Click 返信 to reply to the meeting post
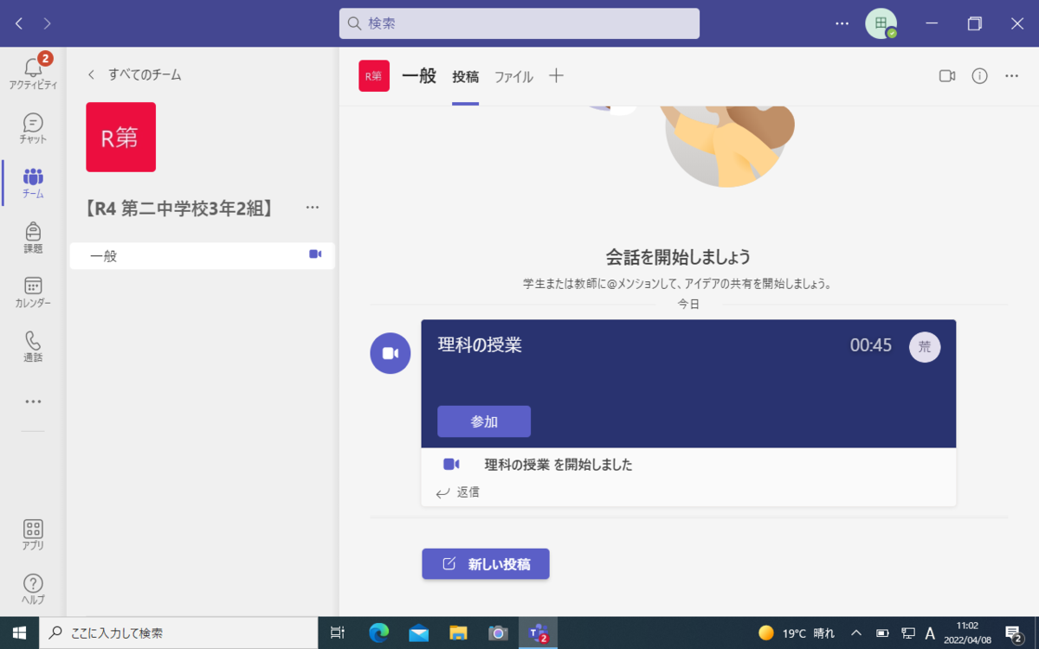The height and width of the screenshot is (649, 1039). click(459, 492)
